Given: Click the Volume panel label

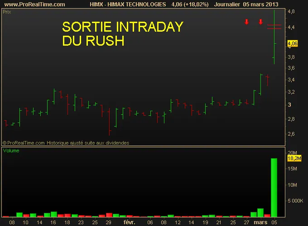Looking at the screenshot, I should pyautogui.click(x=11, y=151).
